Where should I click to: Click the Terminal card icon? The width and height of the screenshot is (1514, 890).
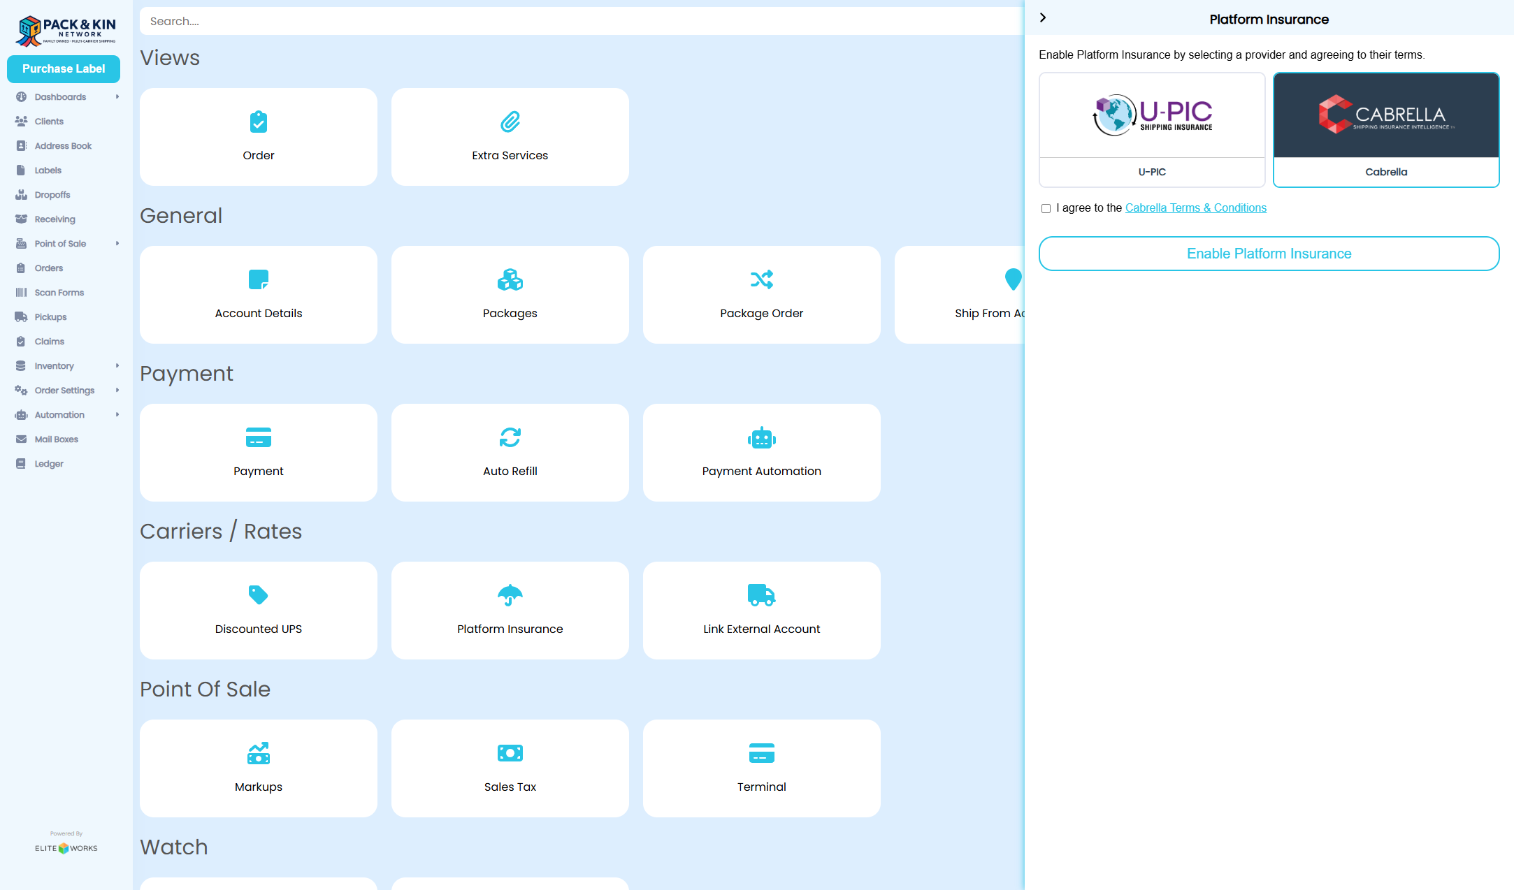pos(762,753)
